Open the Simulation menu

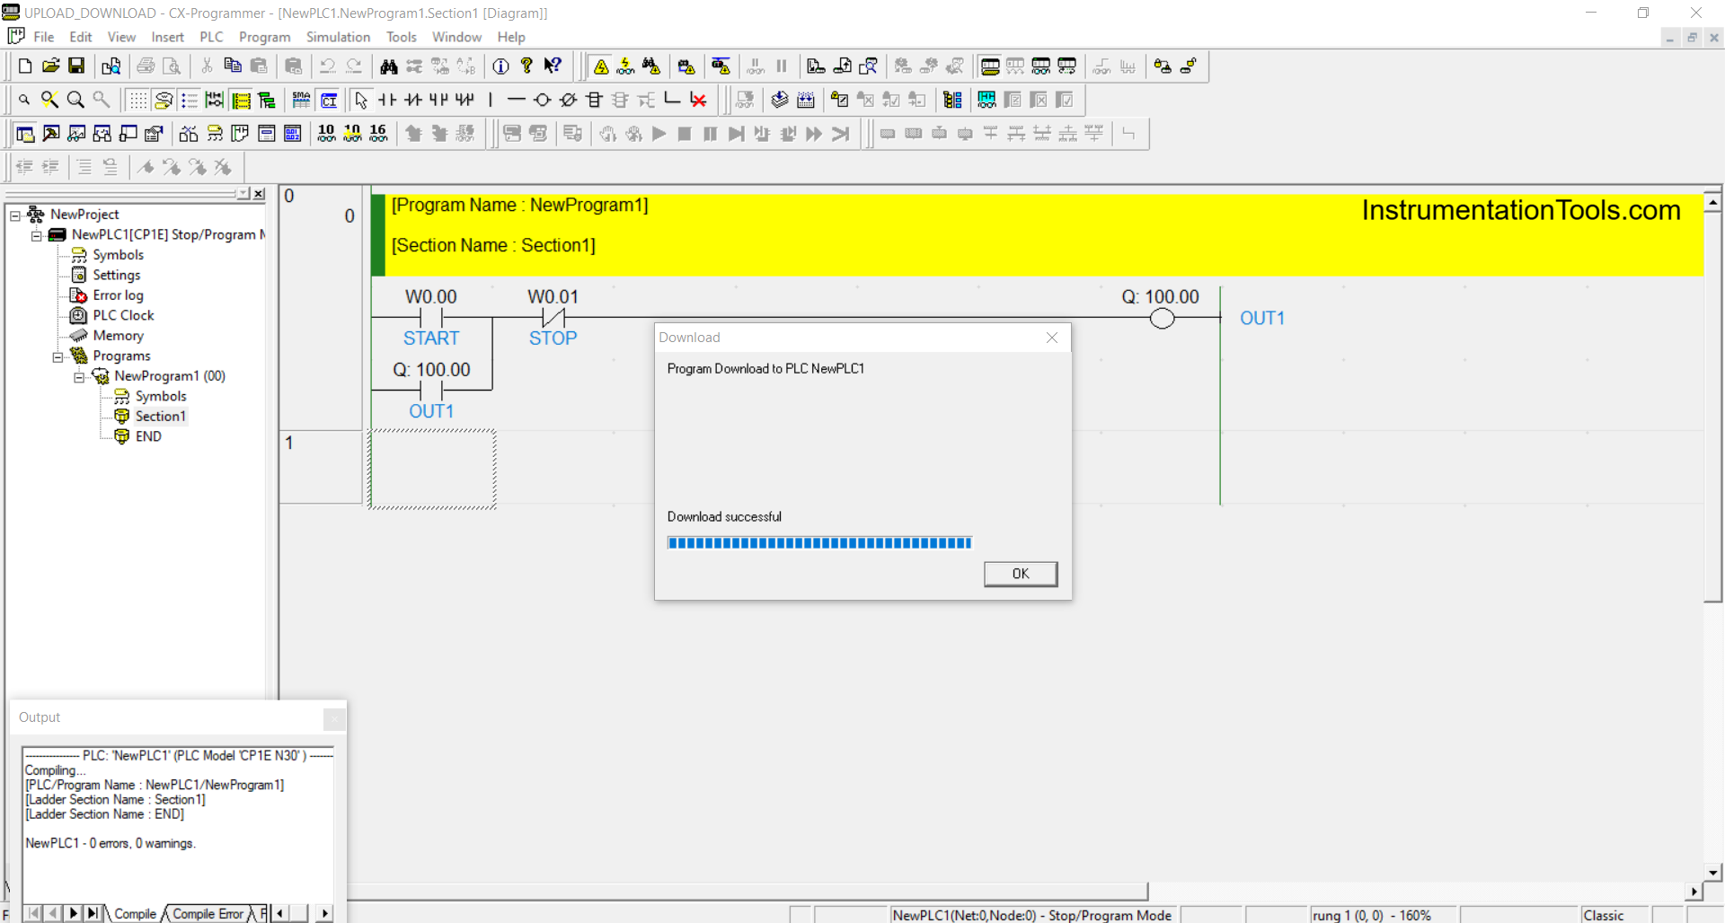(338, 37)
